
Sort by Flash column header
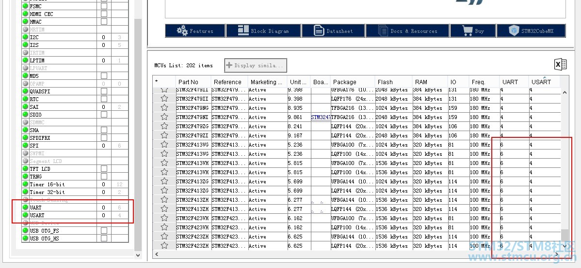tap(393, 82)
